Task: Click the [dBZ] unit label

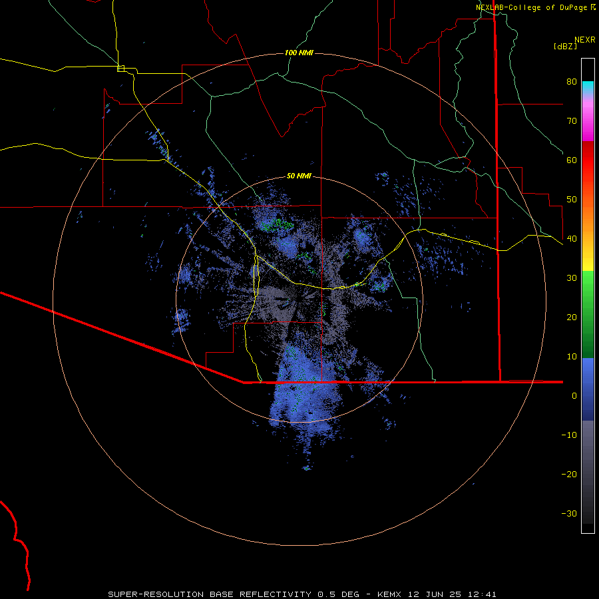Action: (x=565, y=46)
